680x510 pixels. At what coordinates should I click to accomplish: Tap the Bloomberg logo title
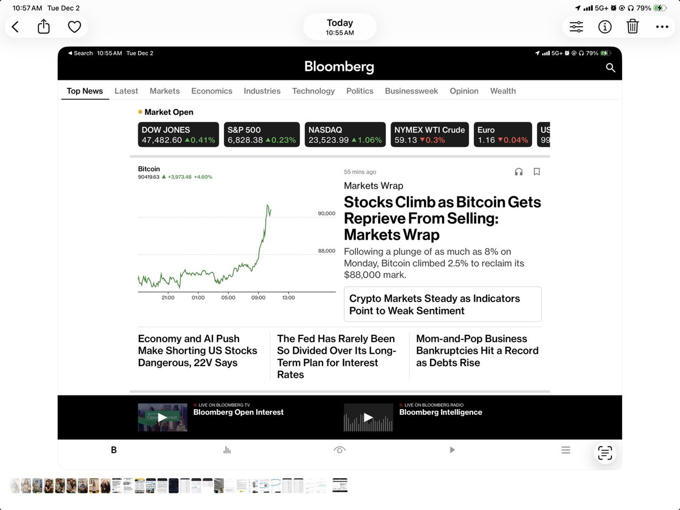pos(339,67)
